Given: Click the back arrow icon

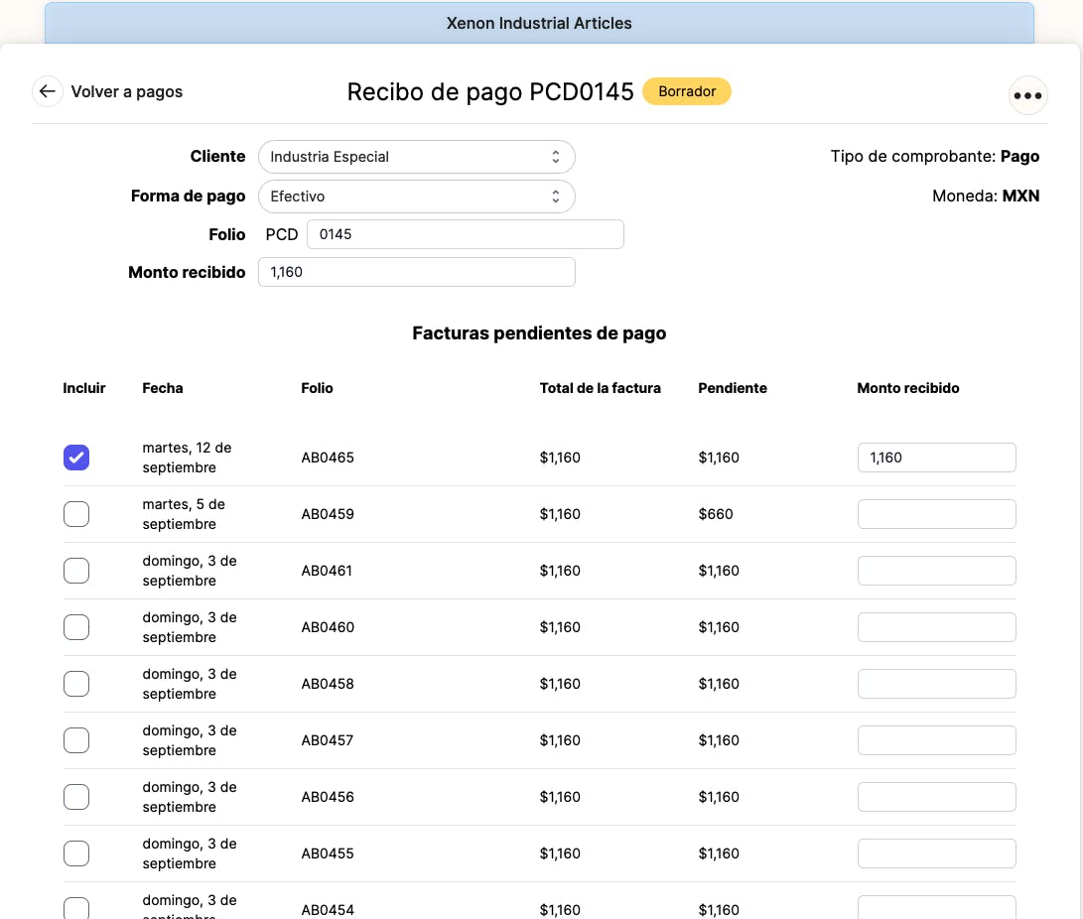Looking at the screenshot, I should (x=47, y=91).
